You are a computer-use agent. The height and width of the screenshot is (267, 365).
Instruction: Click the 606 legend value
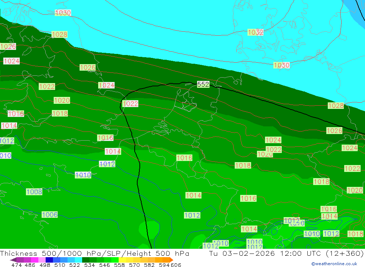point(176,265)
